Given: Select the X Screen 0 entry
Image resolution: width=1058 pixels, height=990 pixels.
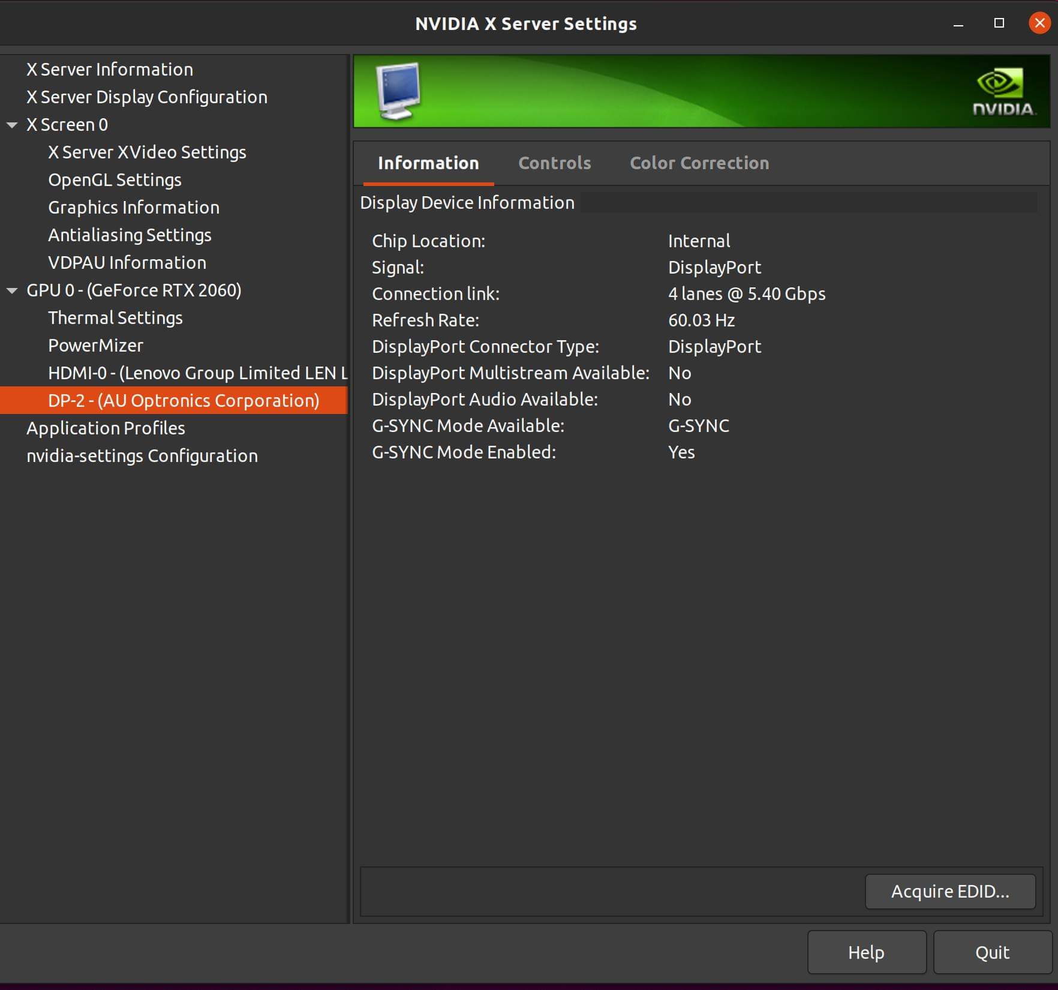Looking at the screenshot, I should click(67, 125).
